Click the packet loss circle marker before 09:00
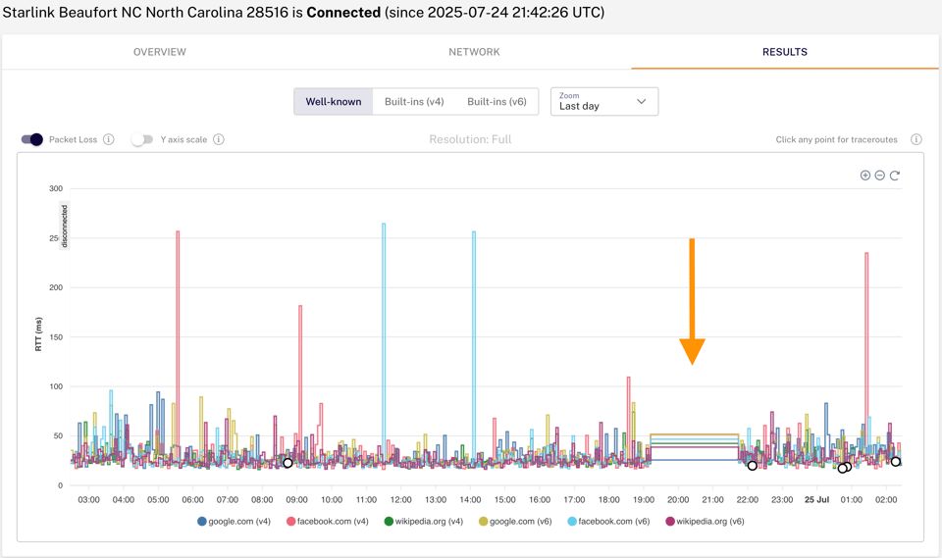 pyautogui.click(x=288, y=463)
